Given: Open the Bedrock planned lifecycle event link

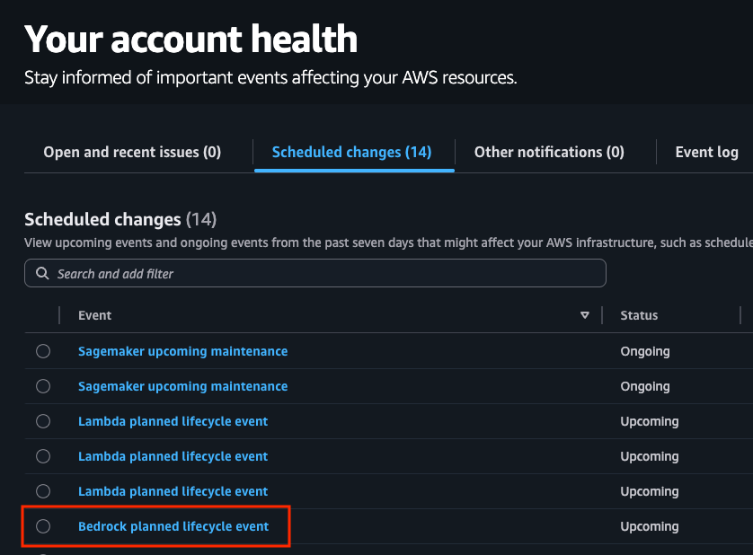Looking at the screenshot, I should [x=173, y=526].
